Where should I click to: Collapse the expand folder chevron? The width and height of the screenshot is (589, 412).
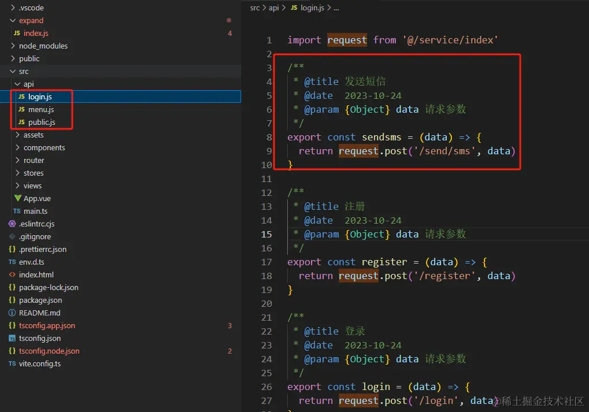pos(13,20)
